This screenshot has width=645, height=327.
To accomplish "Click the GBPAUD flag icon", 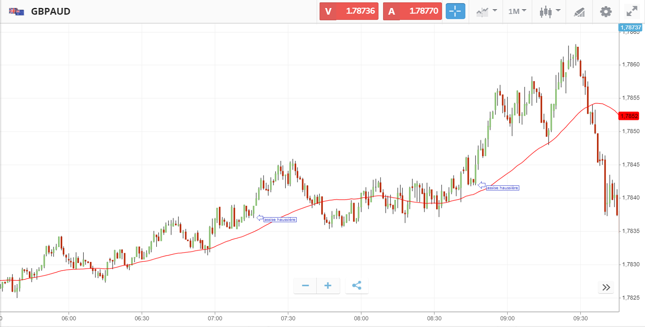I will [17, 11].
